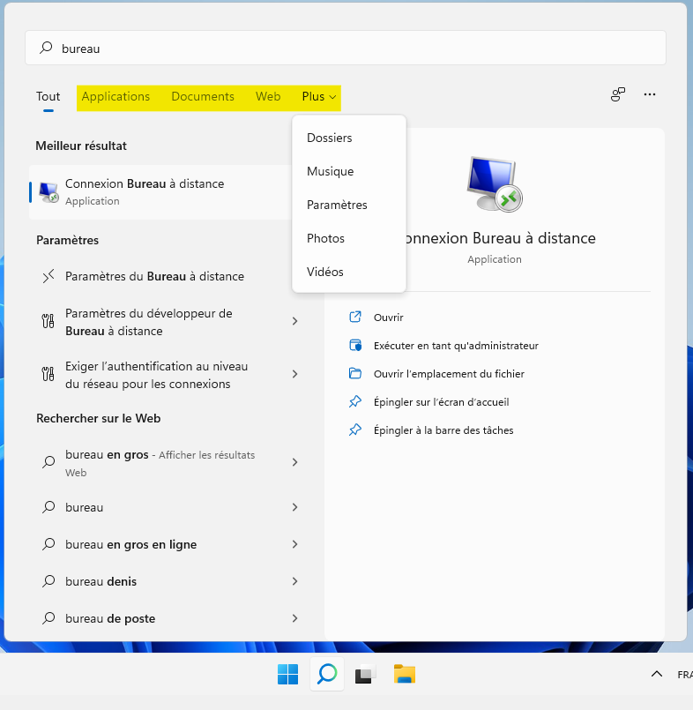Switch to the Applications filter tab
693x710 pixels.
115,97
